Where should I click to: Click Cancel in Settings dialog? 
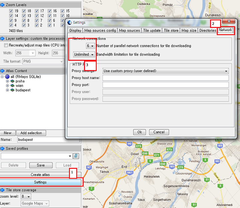[x=159, y=132]
